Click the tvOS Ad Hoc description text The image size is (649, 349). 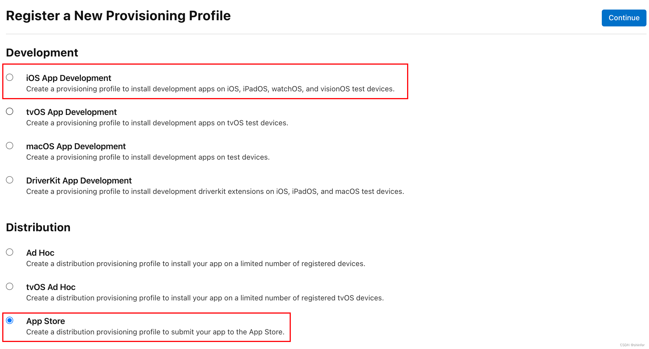pos(205,298)
